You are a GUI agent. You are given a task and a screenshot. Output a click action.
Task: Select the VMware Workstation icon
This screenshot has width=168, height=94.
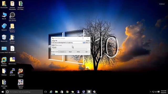pos(4,62)
